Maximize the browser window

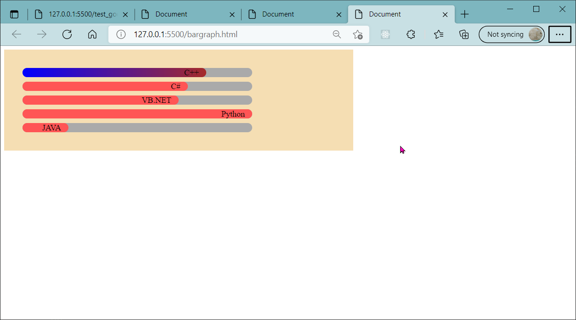tap(536, 9)
